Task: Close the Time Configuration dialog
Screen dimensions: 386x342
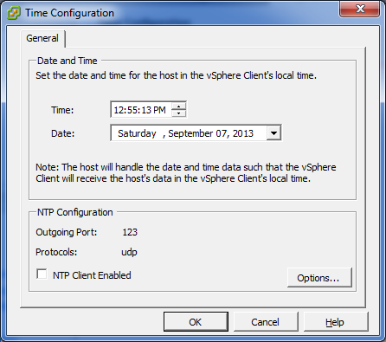Action: click(360, 9)
